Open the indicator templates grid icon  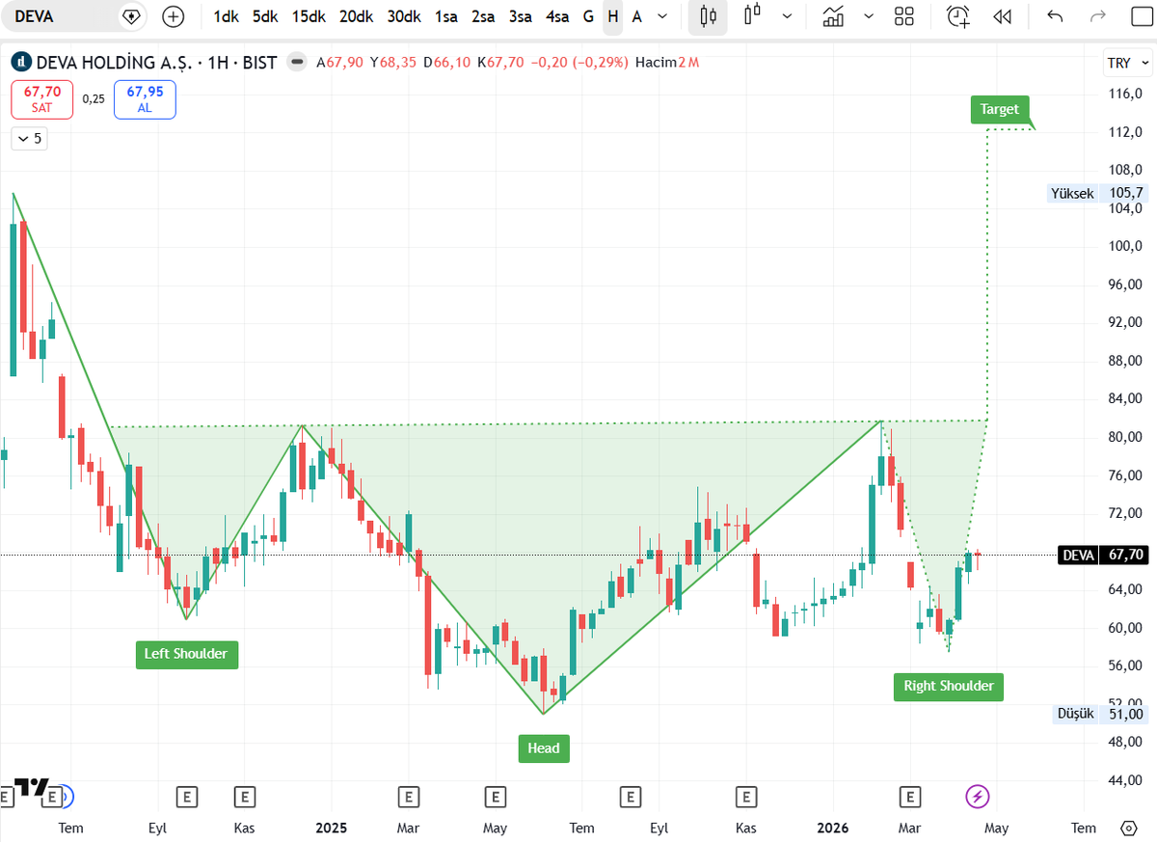coord(904,16)
